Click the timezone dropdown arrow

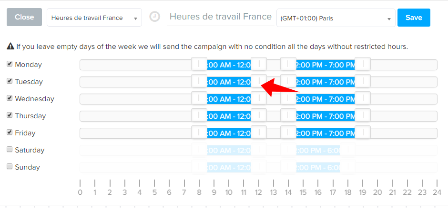pyautogui.click(x=389, y=19)
